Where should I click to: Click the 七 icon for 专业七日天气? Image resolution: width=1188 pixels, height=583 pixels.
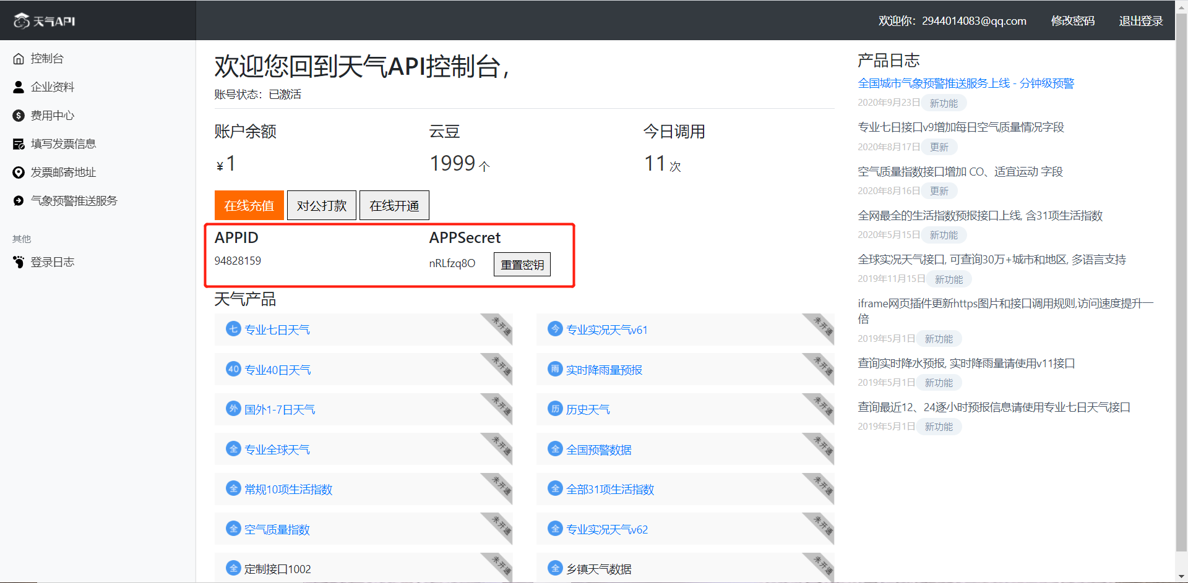(x=233, y=329)
